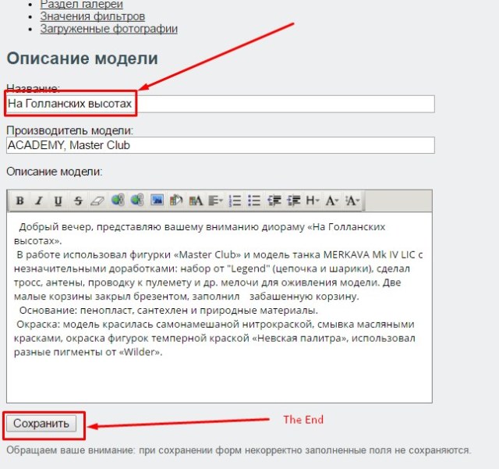Screen dimensions: 499x469
Task: Increase indent of the paragraph
Action: pos(293,201)
